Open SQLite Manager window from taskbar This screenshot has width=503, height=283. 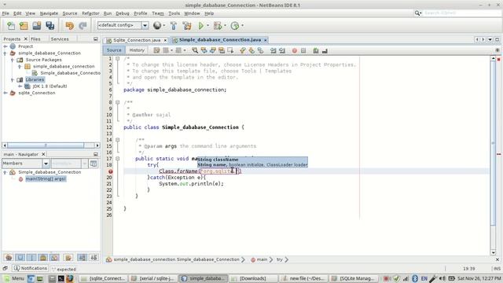353,278
